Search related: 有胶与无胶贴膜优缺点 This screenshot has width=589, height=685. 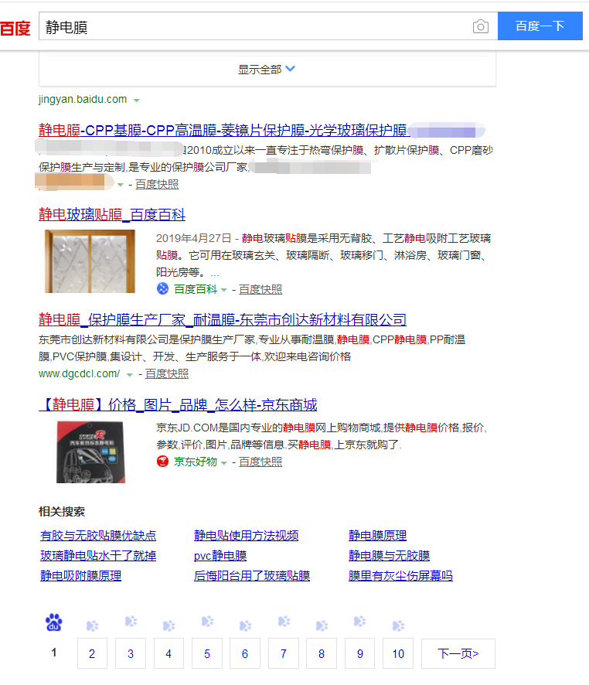(x=98, y=536)
